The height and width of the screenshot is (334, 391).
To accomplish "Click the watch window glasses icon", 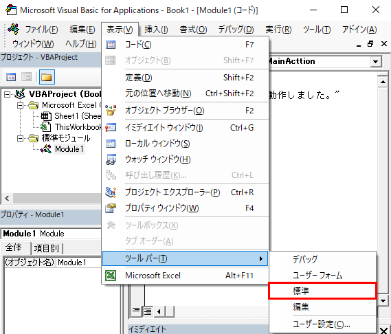I will [x=111, y=159].
